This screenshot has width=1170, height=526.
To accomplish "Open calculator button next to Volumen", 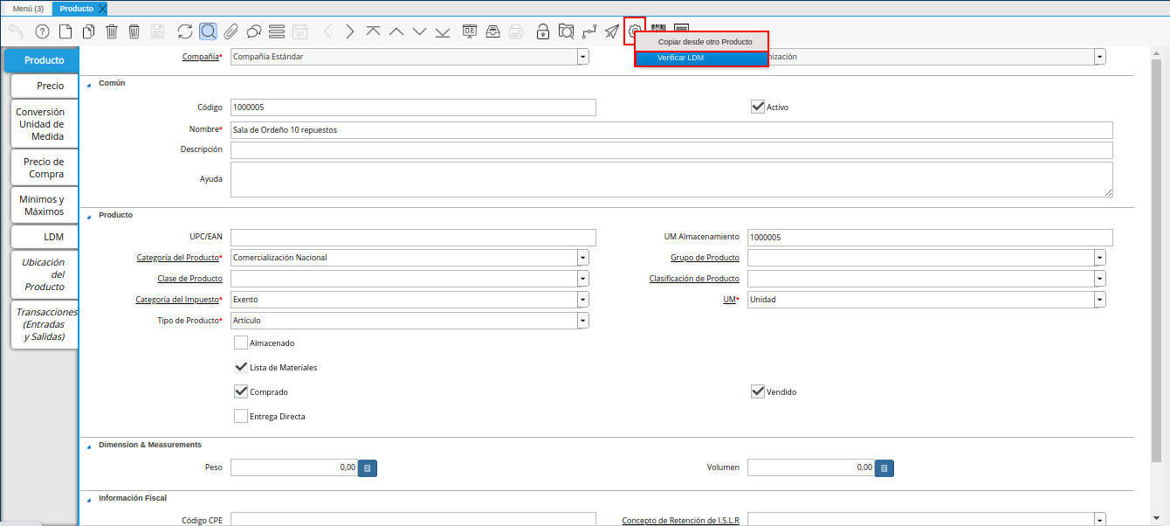I will (884, 468).
